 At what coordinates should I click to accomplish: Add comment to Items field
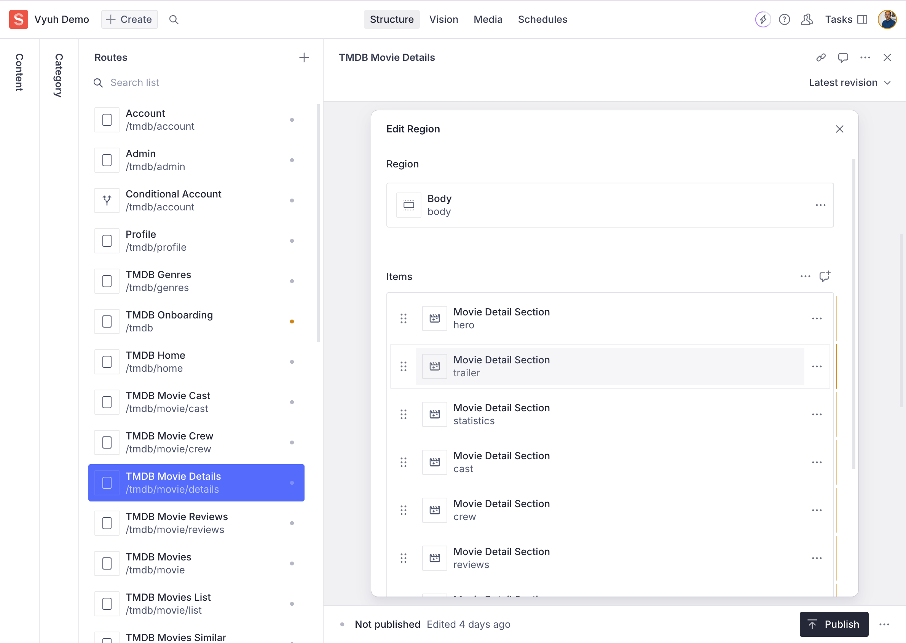click(x=825, y=276)
